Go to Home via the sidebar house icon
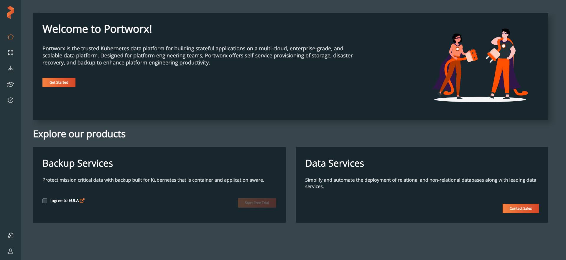Viewport: 566px width, 260px height. pyautogui.click(x=11, y=37)
